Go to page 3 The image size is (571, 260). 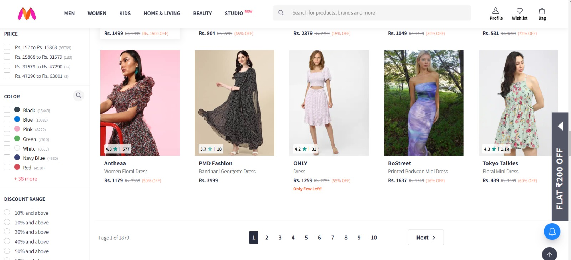pyautogui.click(x=280, y=238)
